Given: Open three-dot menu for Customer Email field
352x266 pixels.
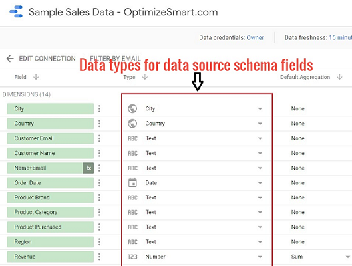Looking at the screenshot, I should (x=99, y=138).
